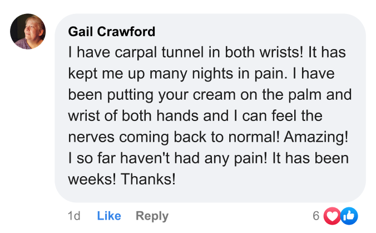Reply to Gail Crawford's comment
The width and height of the screenshot is (376, 233).
pyautogui.click(x=152, y=216)
